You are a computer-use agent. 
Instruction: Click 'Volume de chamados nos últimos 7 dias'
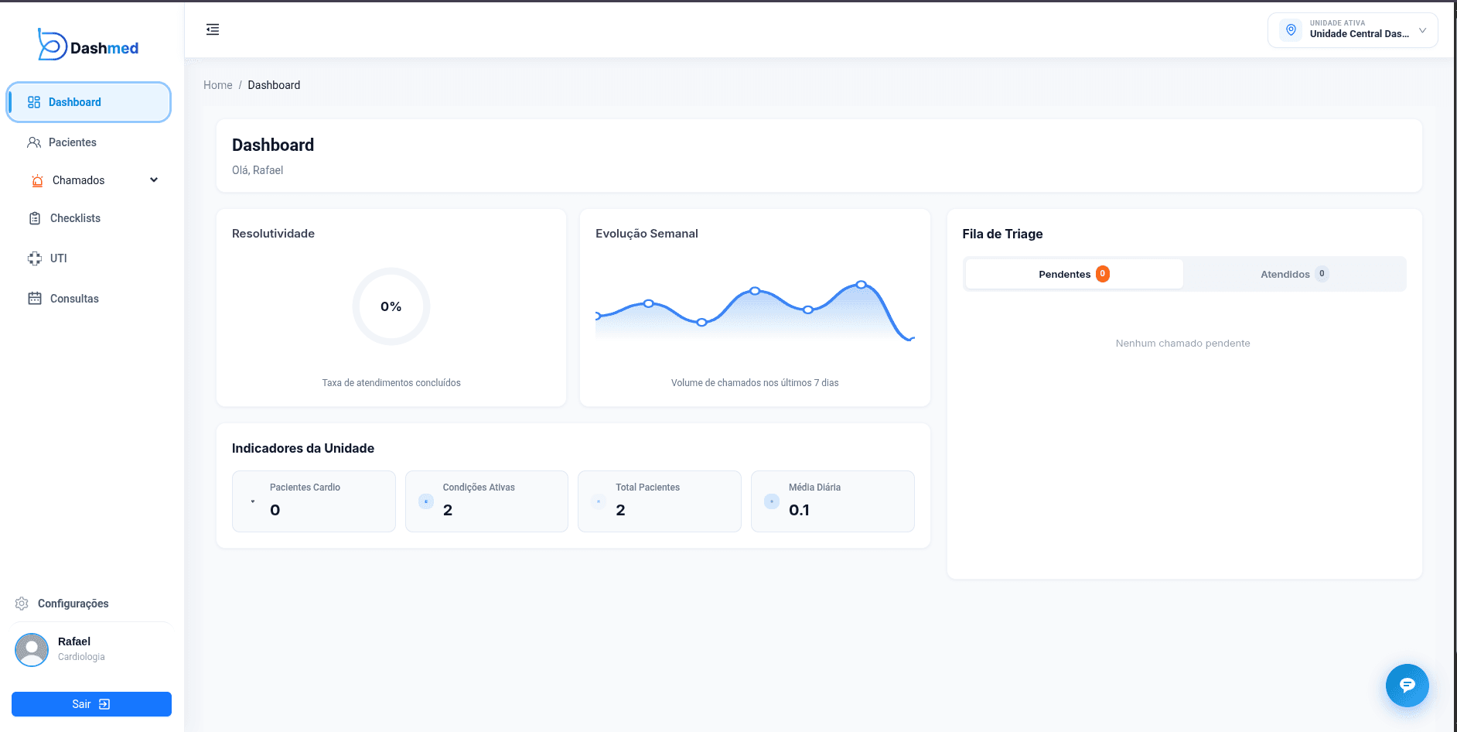pyautogui.click(x=755, y=383)
